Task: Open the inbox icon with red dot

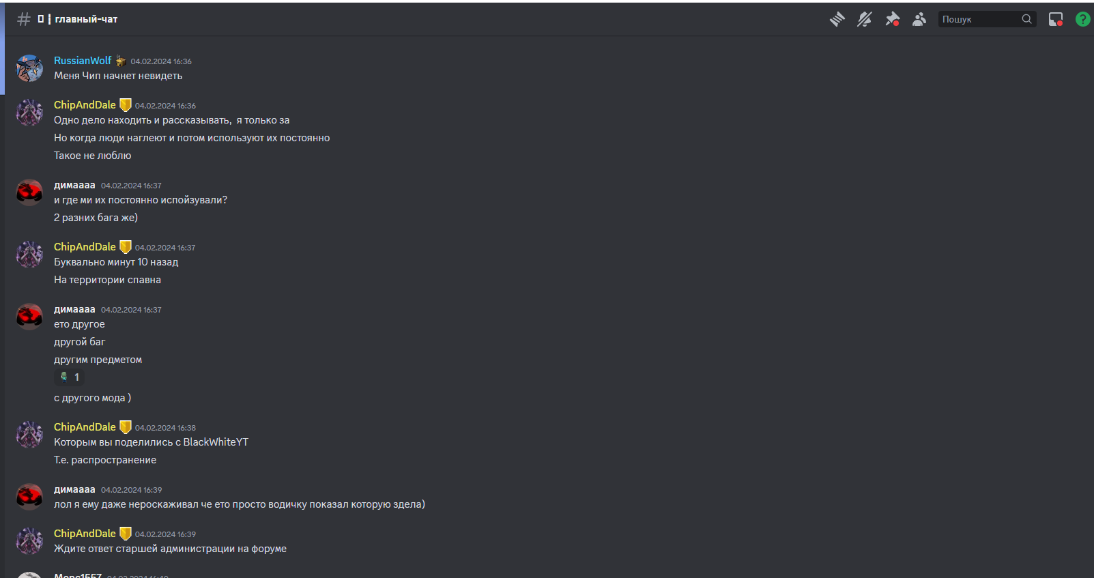Action: point(1056,19)
